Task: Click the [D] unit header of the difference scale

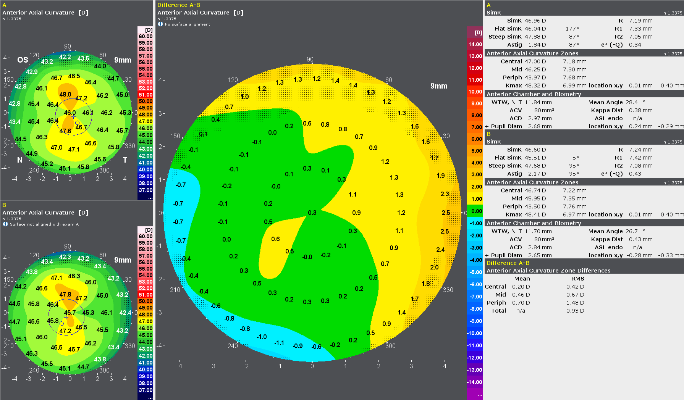Action: 478,32
